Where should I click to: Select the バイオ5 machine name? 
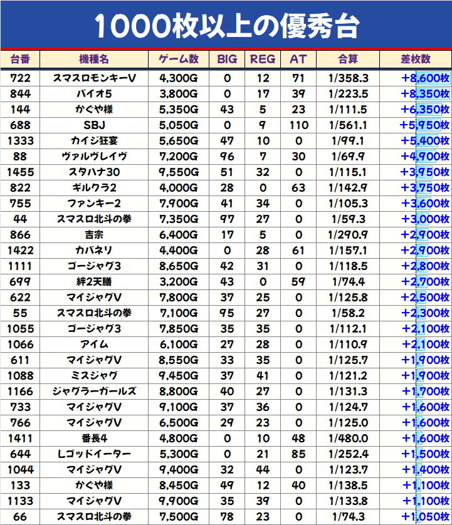pos(94,94)
